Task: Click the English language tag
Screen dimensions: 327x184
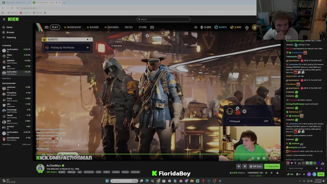Action: point(62,172)
